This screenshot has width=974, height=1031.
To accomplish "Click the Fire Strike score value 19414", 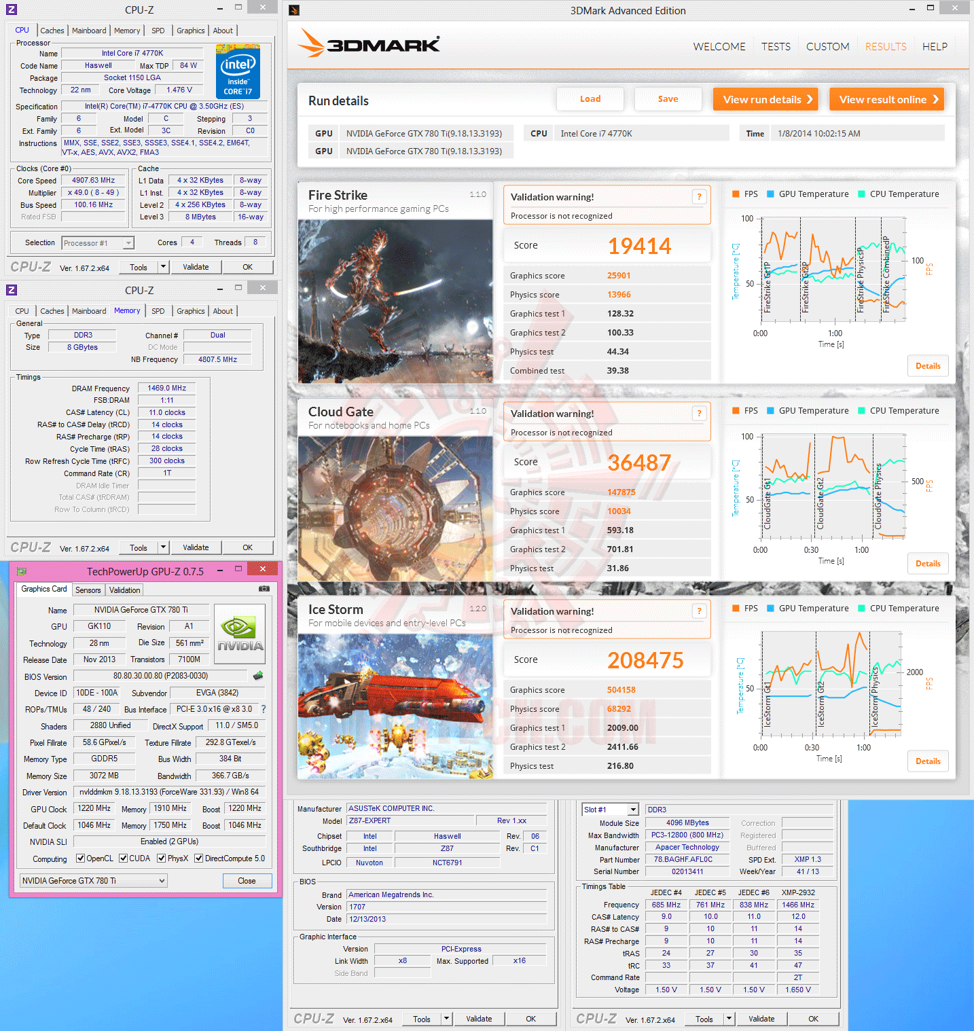I will tap(639, 246).
